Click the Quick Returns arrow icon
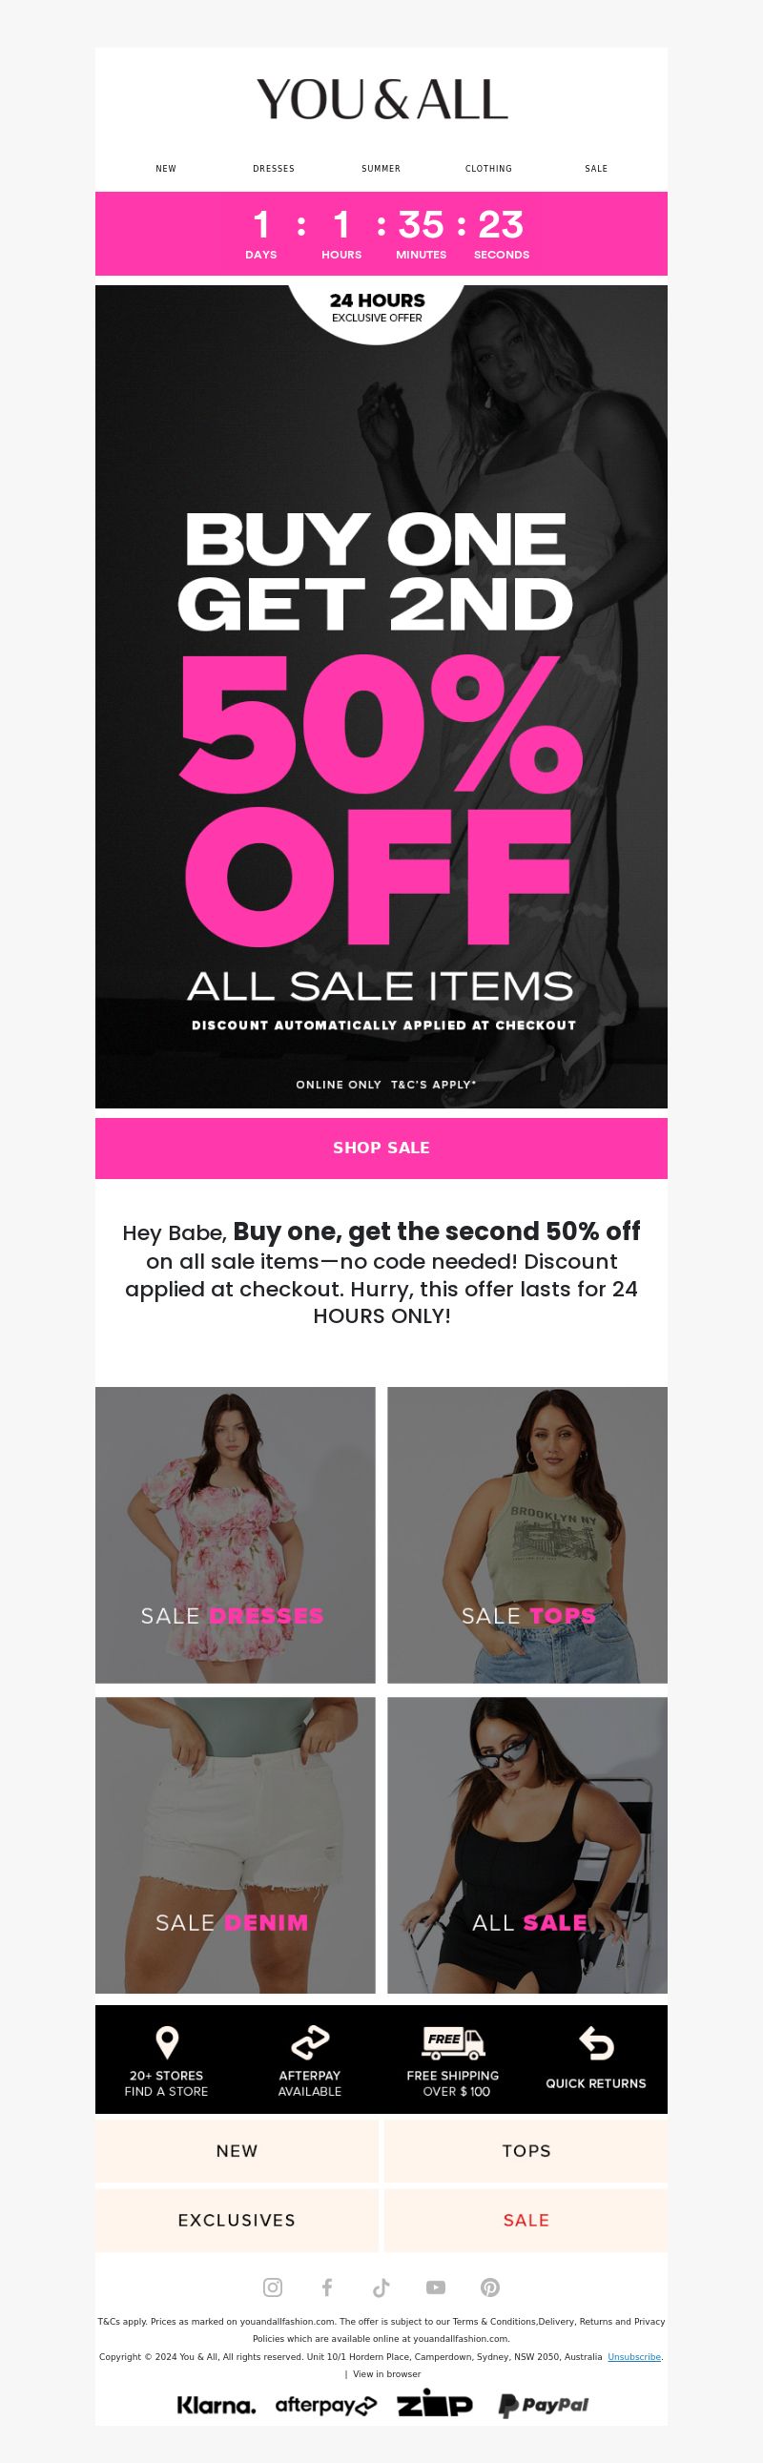This screenshot has height=2463, width=763. click(597, 2043)
